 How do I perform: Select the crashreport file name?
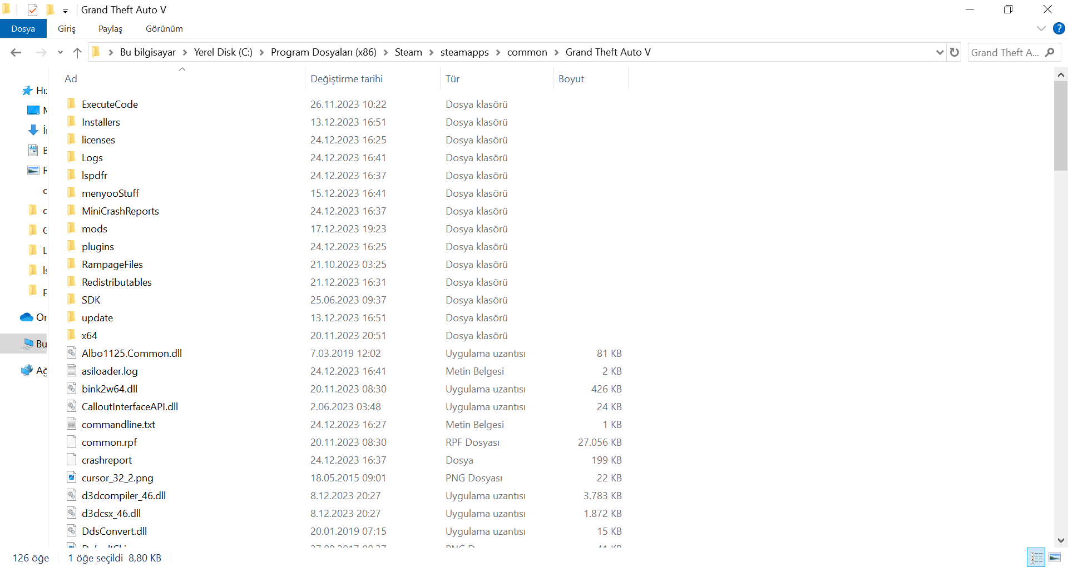pyautogui.click(x=107, y=460)
